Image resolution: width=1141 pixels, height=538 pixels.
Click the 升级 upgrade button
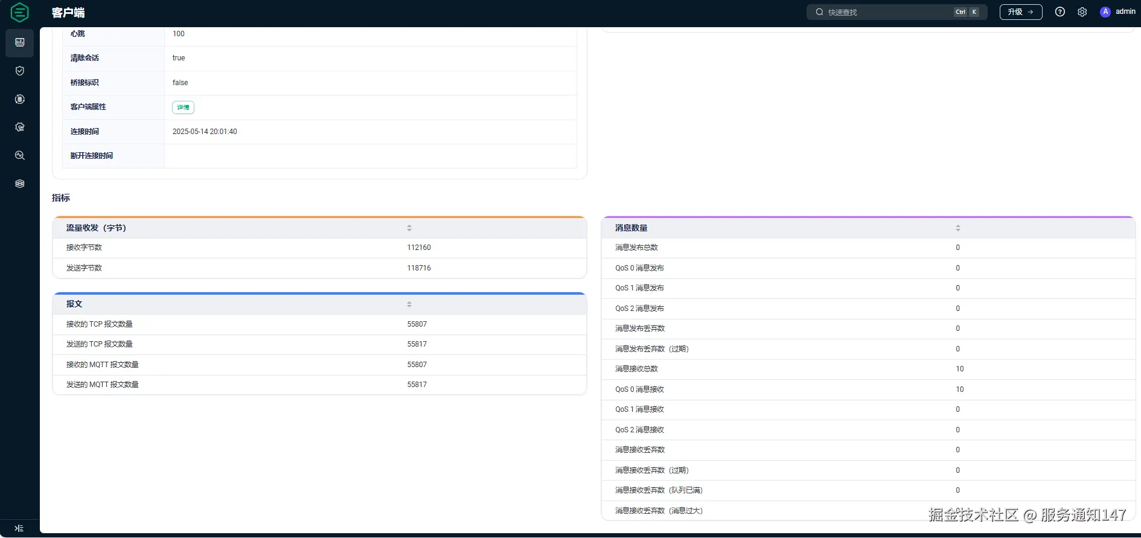(x=1021, y=12)
